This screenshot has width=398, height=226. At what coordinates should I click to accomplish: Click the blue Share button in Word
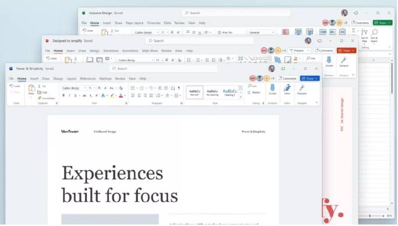[310, 79]
